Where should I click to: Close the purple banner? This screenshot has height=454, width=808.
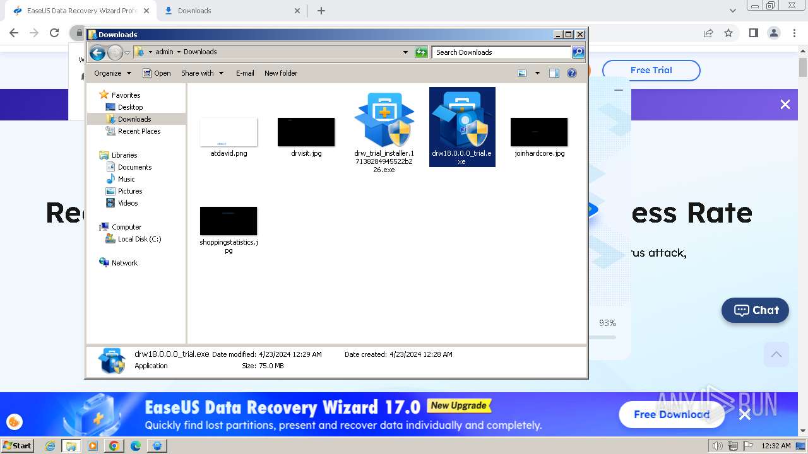tap(785, 105)
